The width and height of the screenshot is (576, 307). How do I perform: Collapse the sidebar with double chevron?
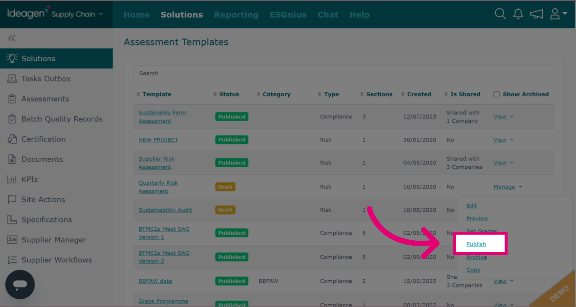point(12,38)
